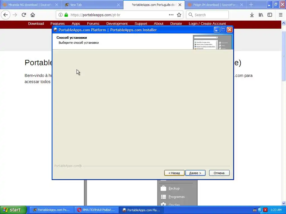Focus the browser Search box
The width and height of the screenshot is (286, 214).
tap(208, 15)
